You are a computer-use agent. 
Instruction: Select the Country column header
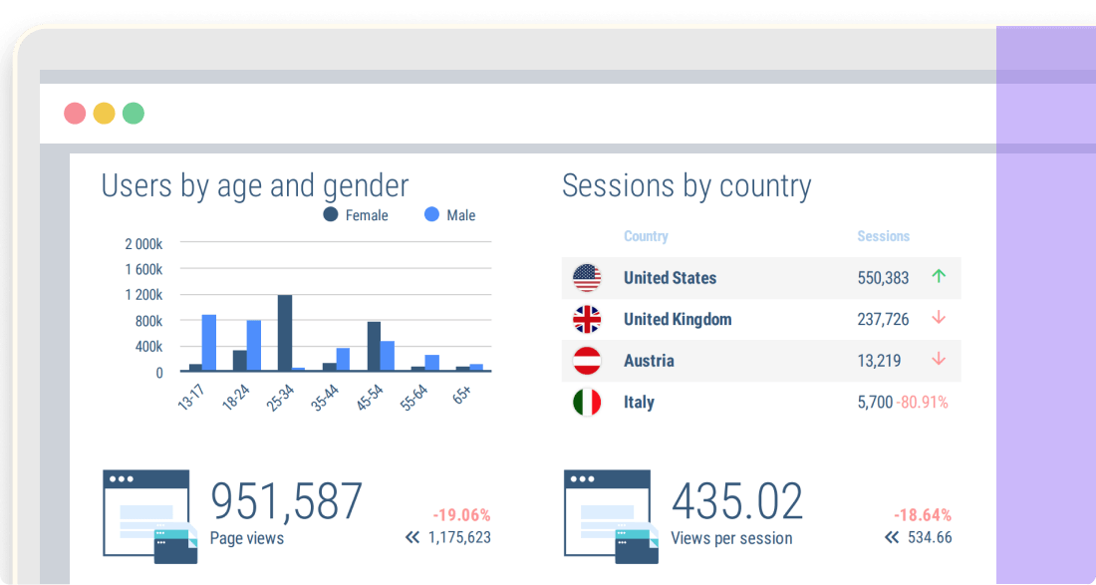coord(646,236)
